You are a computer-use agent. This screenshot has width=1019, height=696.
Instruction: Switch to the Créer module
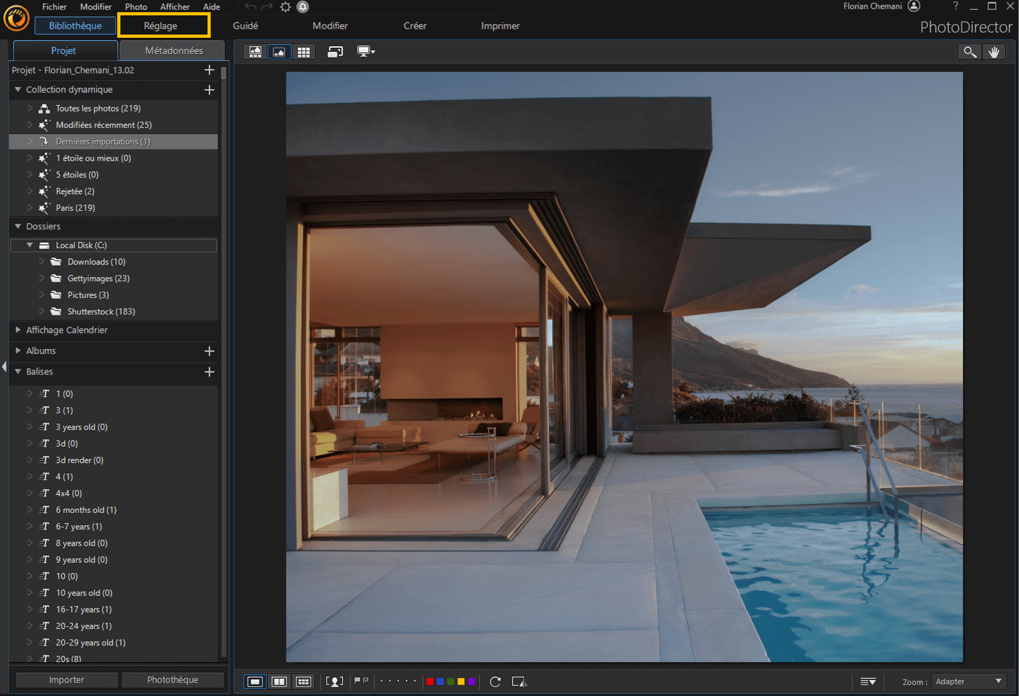point(414,26)
